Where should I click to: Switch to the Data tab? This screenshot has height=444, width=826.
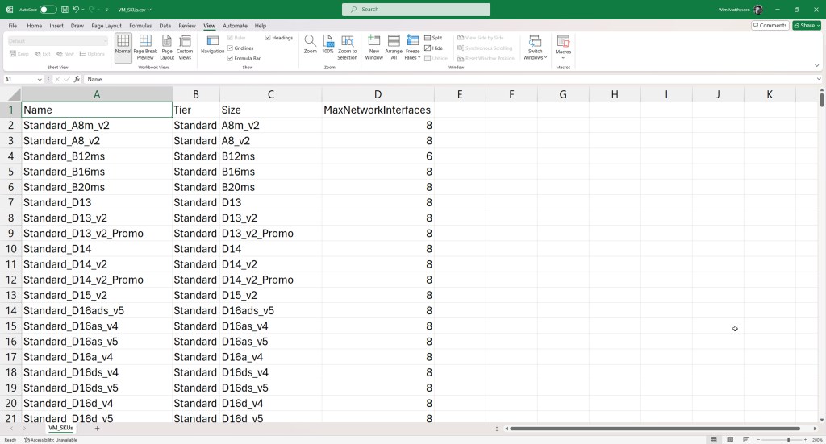pos(165,26)
